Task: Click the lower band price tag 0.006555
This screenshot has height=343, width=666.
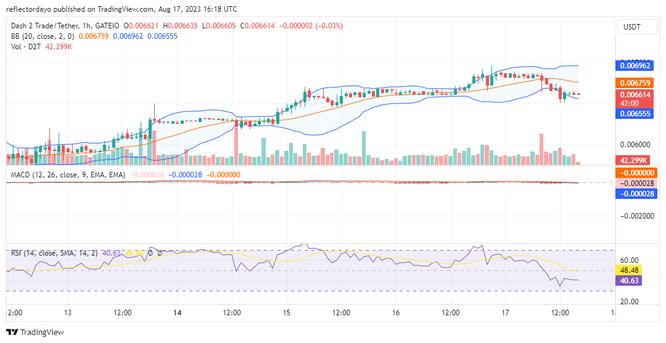Action: tap(635, 114)
